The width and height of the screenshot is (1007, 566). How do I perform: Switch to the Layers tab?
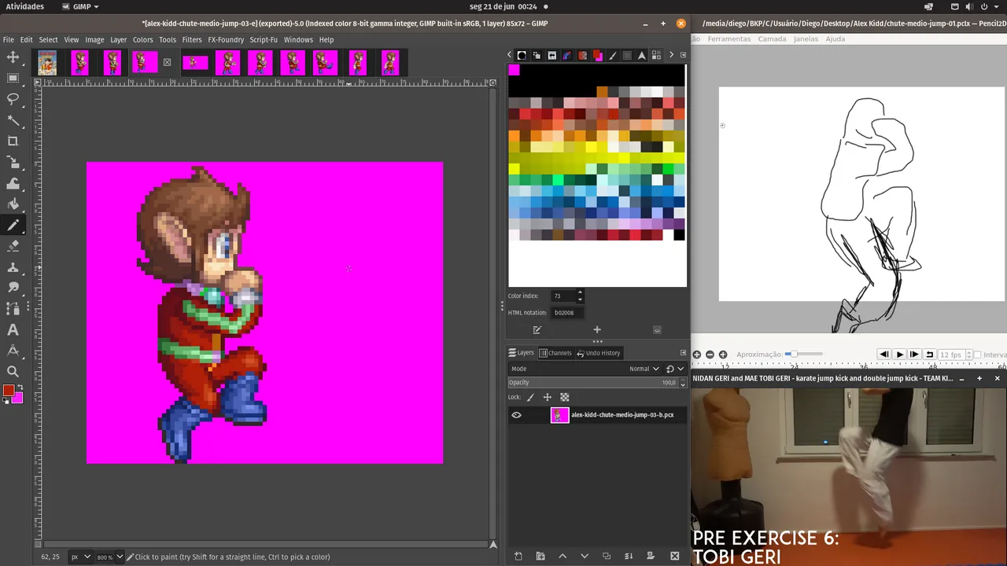click(x=522, y=353)
